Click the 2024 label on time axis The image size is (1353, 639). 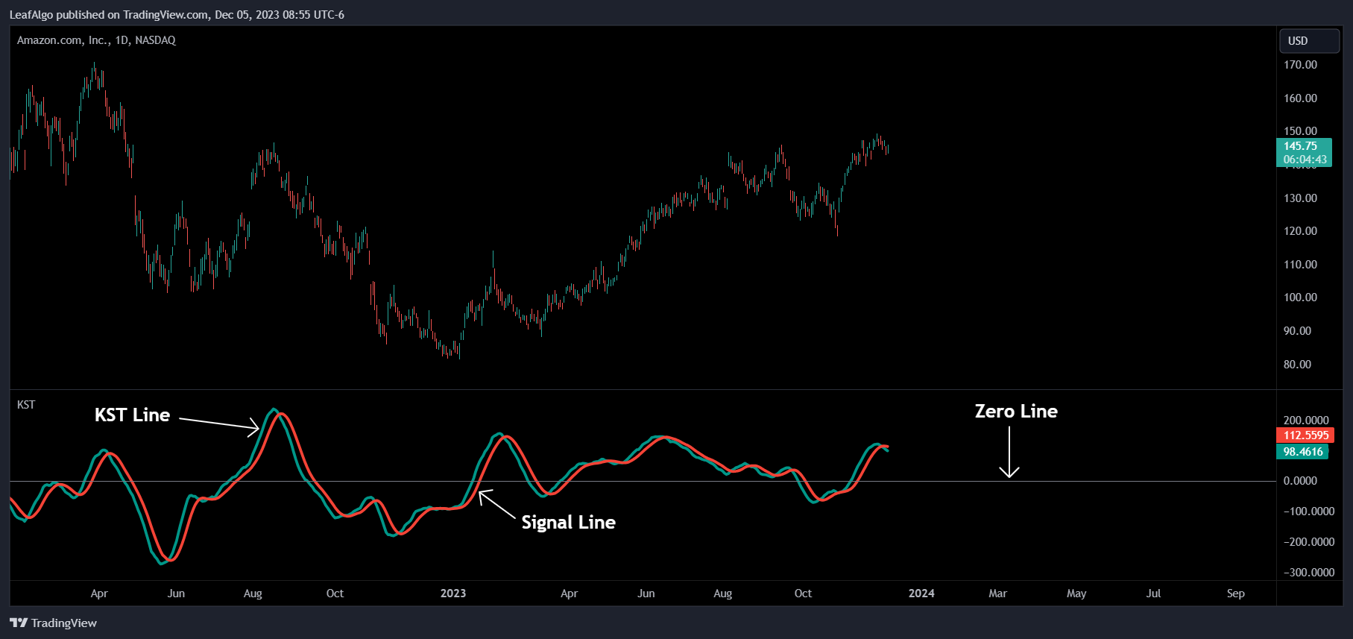point(921,594)
